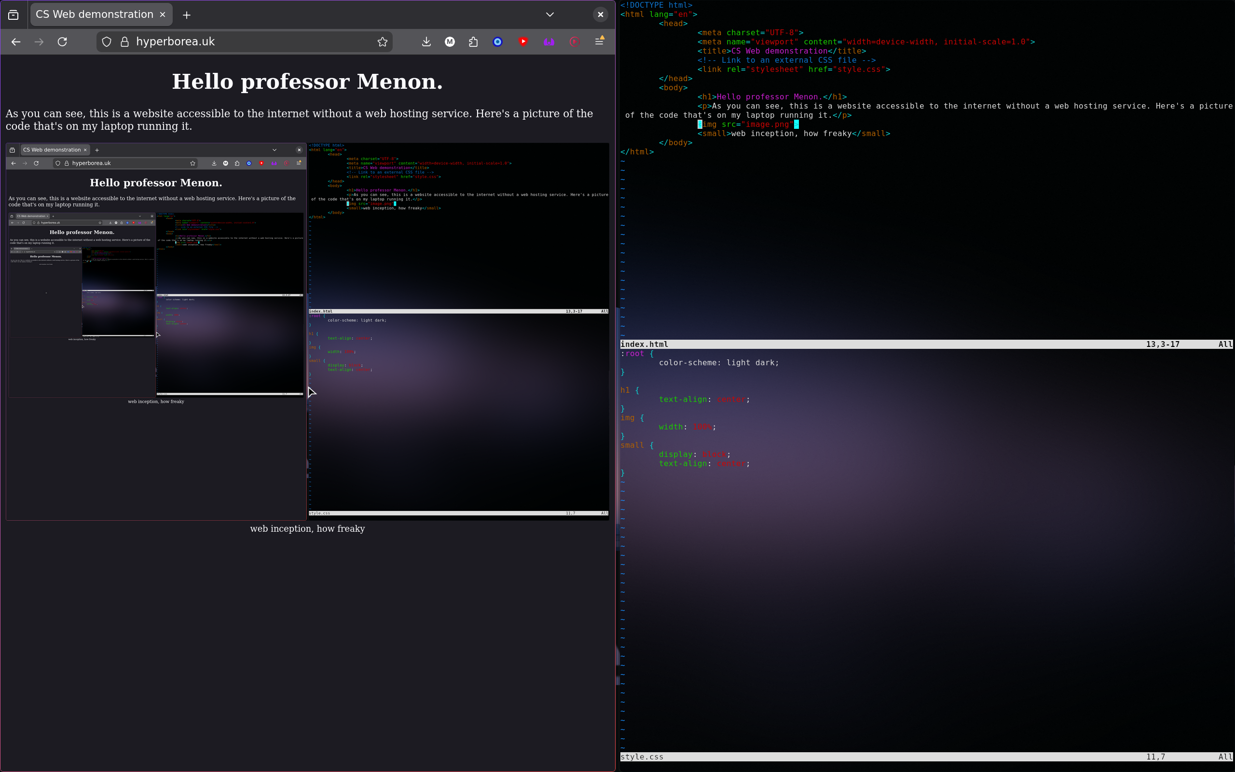The height and width of the screenshot is (772, 1235).
Task: Click the white circular M extension icon
Action: (x=450, y=42)
